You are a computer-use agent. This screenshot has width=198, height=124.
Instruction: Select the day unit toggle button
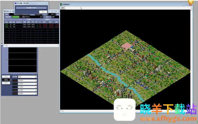(5, 76)
